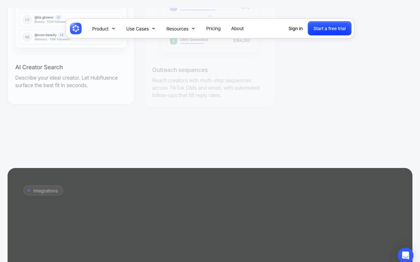Expand the Product dropdown chevron
Viewport: 420px width, 262px height.
tap(114, 28)
